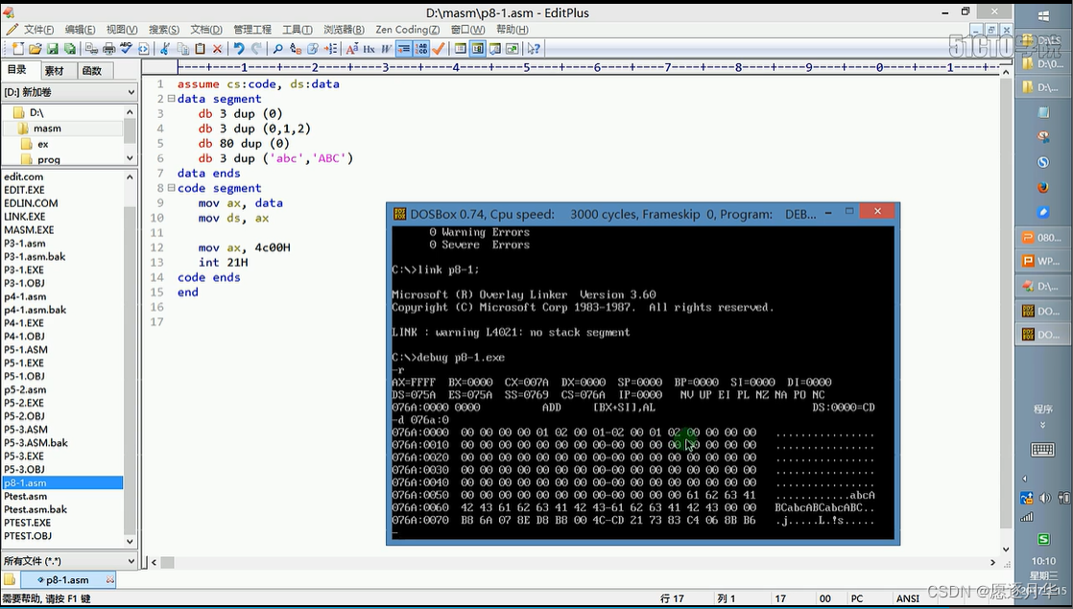Click the Save All toolbar icon
The height and width of the screenshot is (609, 1073).
point(70,49)
